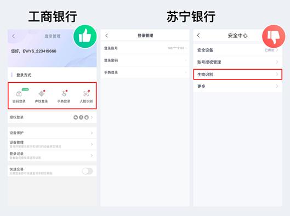Select 手势登录 gesture icon in ICBC screen
Image resolution: width=290 pixels, height=216 pixels.
pyautogui.click(x=64, y=94)
